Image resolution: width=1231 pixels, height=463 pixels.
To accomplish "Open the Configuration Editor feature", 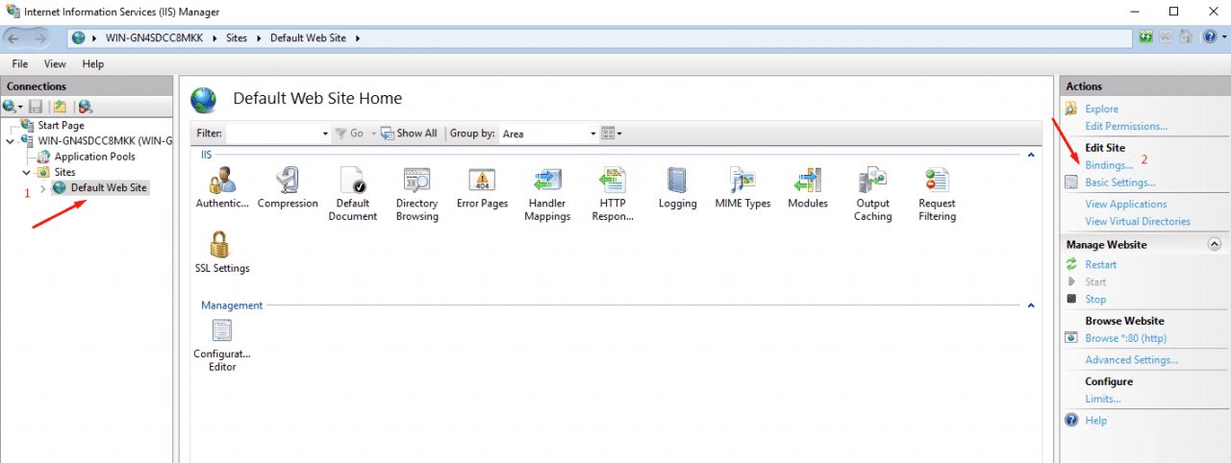I will pos(222,346).
